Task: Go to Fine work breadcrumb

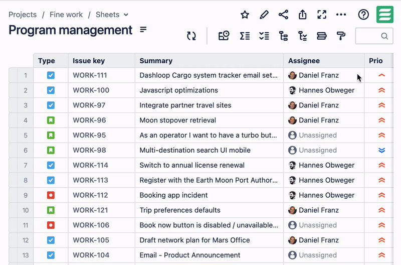Action: tap(66, 15)
